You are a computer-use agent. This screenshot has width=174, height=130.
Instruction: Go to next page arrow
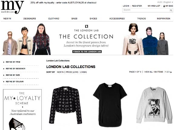click(171, 72)
